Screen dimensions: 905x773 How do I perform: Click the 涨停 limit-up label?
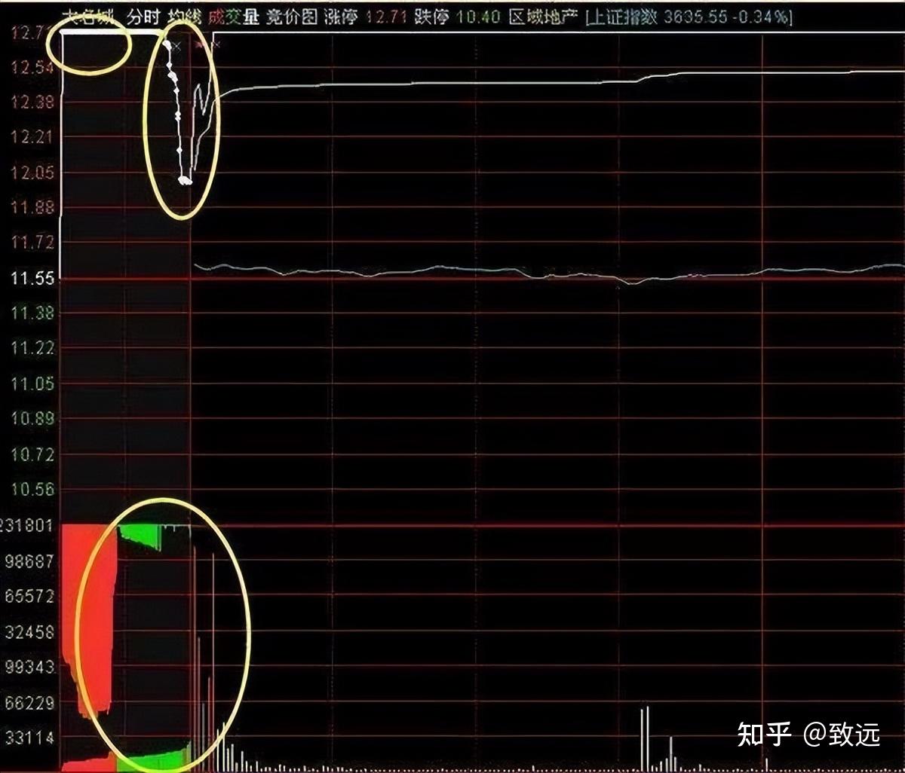tap(341, 17)
